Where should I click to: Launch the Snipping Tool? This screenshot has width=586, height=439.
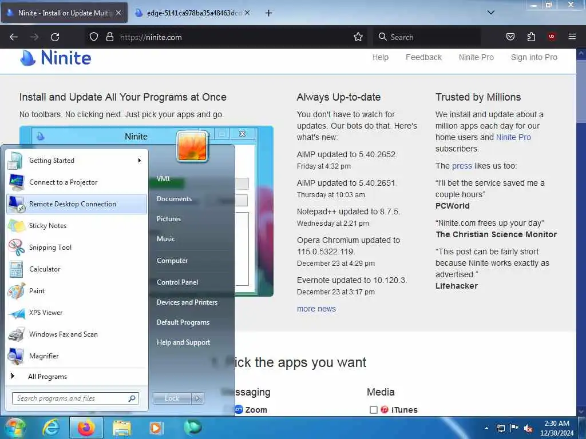click(77, 247)
